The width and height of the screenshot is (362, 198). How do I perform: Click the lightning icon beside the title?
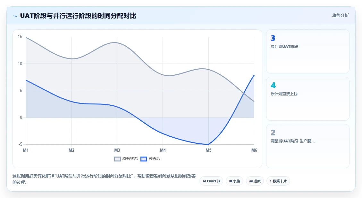click(15, 16)
